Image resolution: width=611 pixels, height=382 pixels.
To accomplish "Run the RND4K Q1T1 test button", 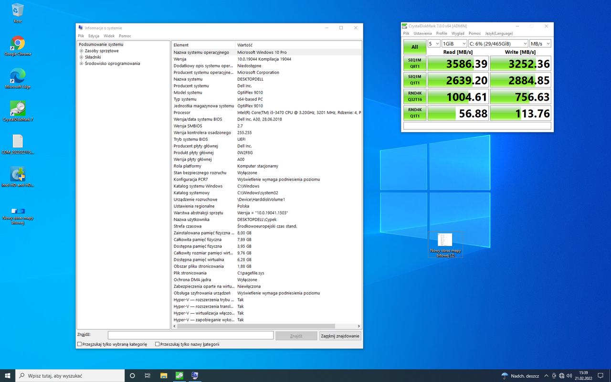I will [x=415, y=113].
